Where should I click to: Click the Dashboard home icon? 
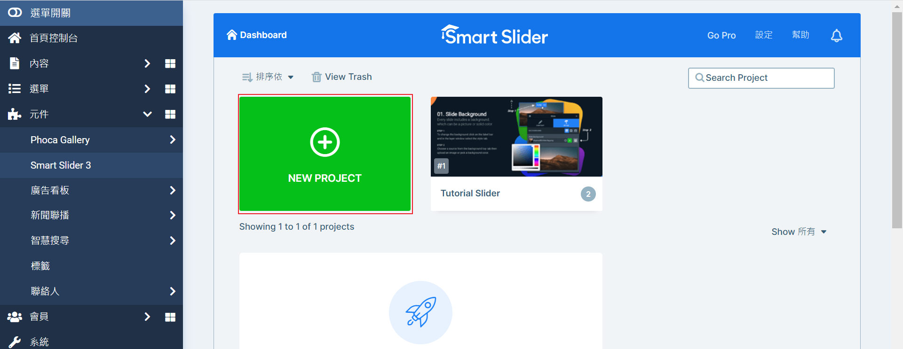[x=232, y=35]
